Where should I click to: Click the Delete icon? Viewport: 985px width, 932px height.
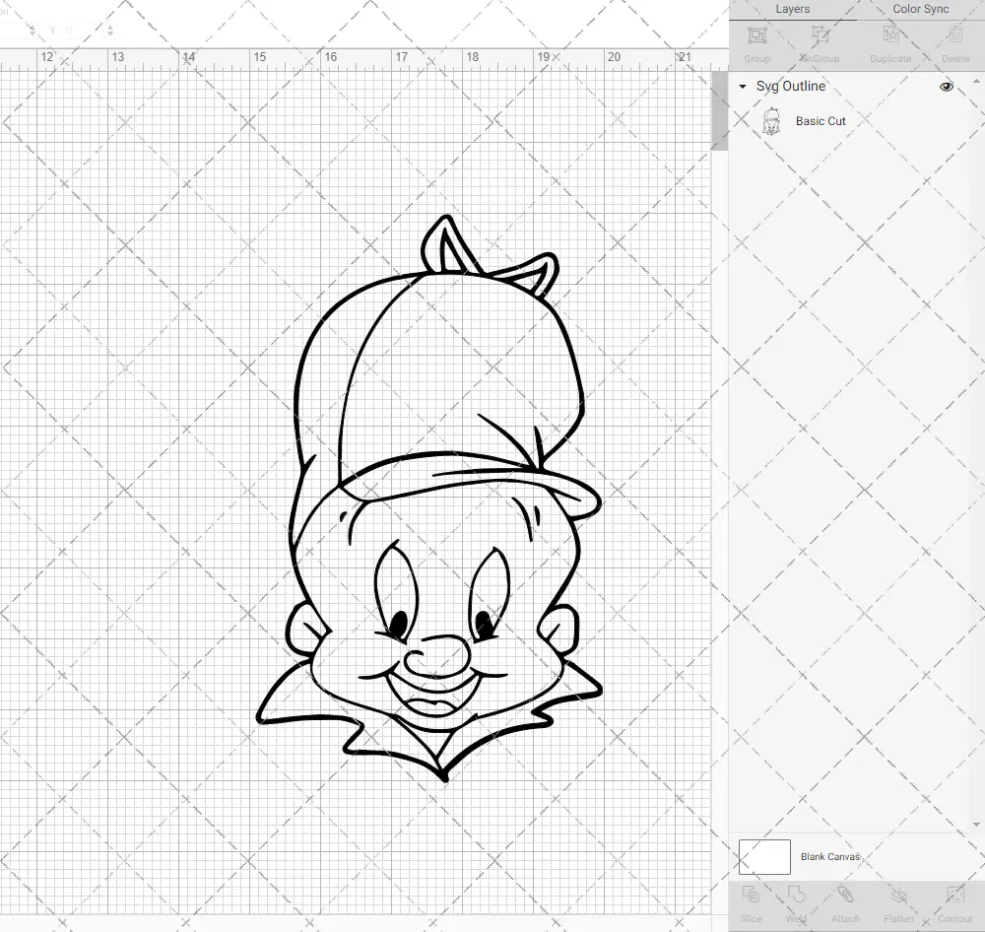coord(954,35)
